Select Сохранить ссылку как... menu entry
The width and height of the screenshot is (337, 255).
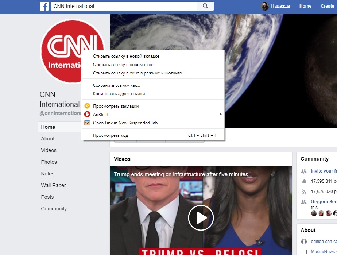click(x=153, y=85)
